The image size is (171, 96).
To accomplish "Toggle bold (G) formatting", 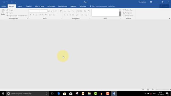I will (30, 15).
